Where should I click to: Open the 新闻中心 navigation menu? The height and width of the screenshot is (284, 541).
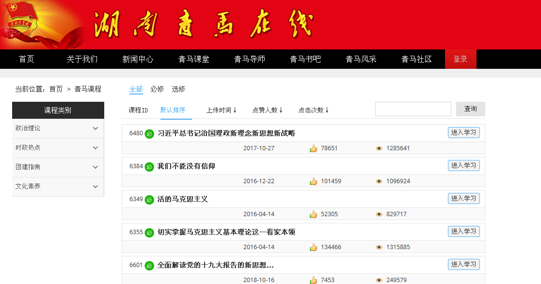point(138,59)
